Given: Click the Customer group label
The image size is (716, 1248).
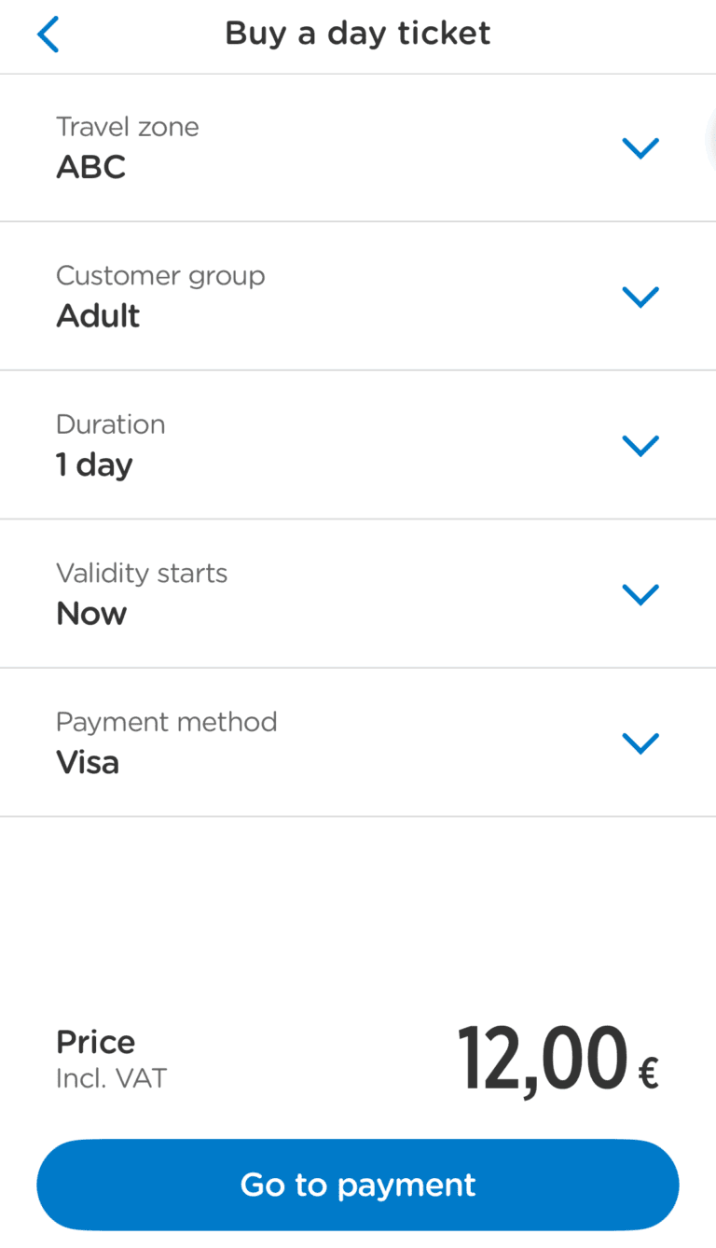Looking at the screenshot, I should (160, 276).
